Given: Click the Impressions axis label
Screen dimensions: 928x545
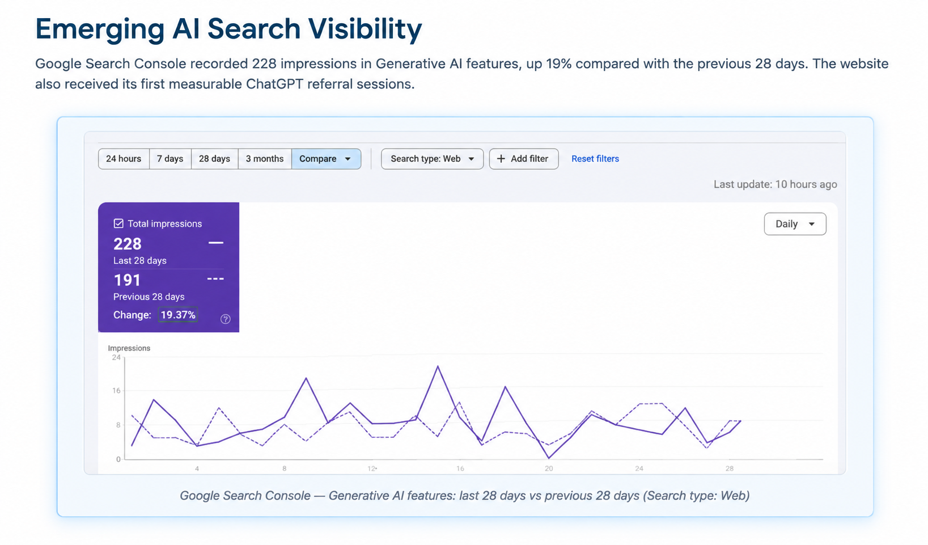Looking at the screenshot, I should pos(129,348).
